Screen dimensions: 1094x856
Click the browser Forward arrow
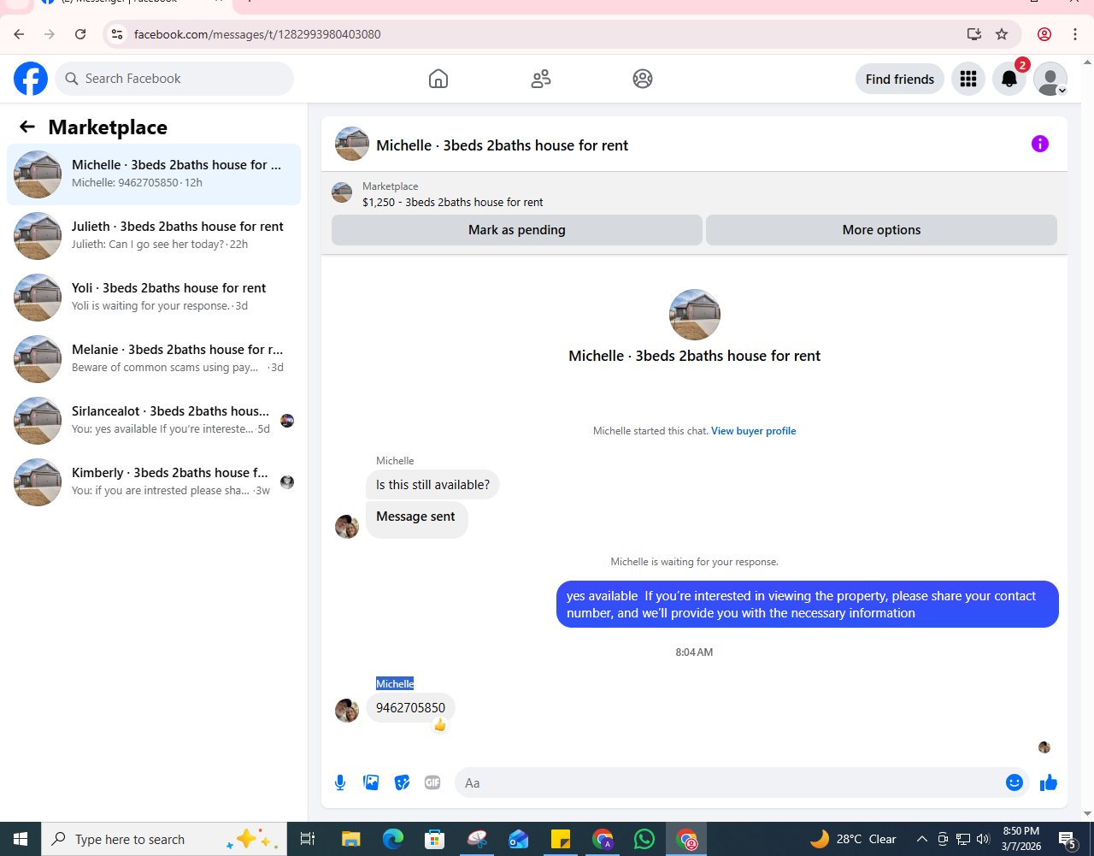pos(50,34)
